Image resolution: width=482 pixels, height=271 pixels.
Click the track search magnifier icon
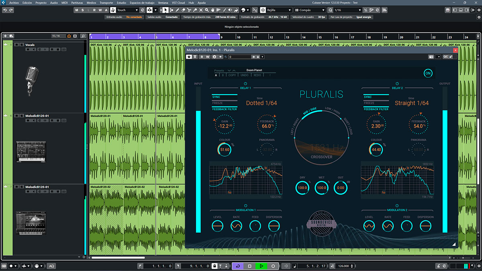point(83,36)
